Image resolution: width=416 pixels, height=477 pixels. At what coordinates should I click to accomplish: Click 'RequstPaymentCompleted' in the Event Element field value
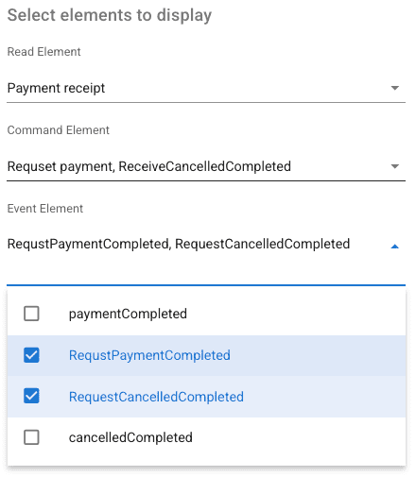[x=88, y=245]
